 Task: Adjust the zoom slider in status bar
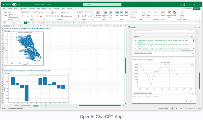190,108
